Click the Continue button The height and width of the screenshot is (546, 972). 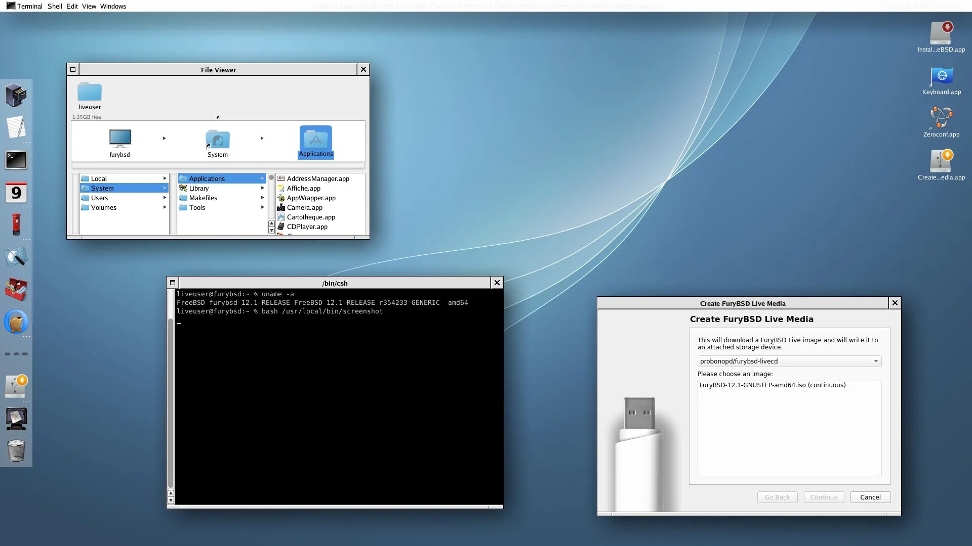(824, 497)
